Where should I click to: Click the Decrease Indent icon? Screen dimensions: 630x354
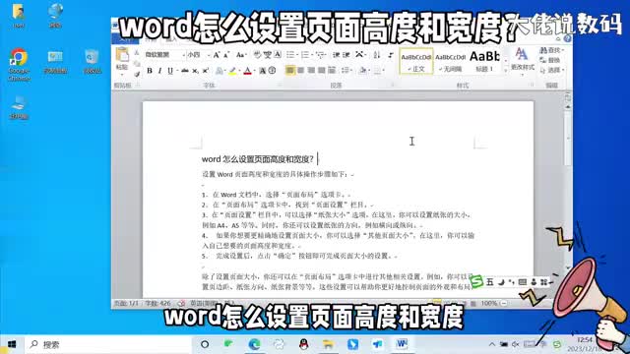tap(337, 55)
